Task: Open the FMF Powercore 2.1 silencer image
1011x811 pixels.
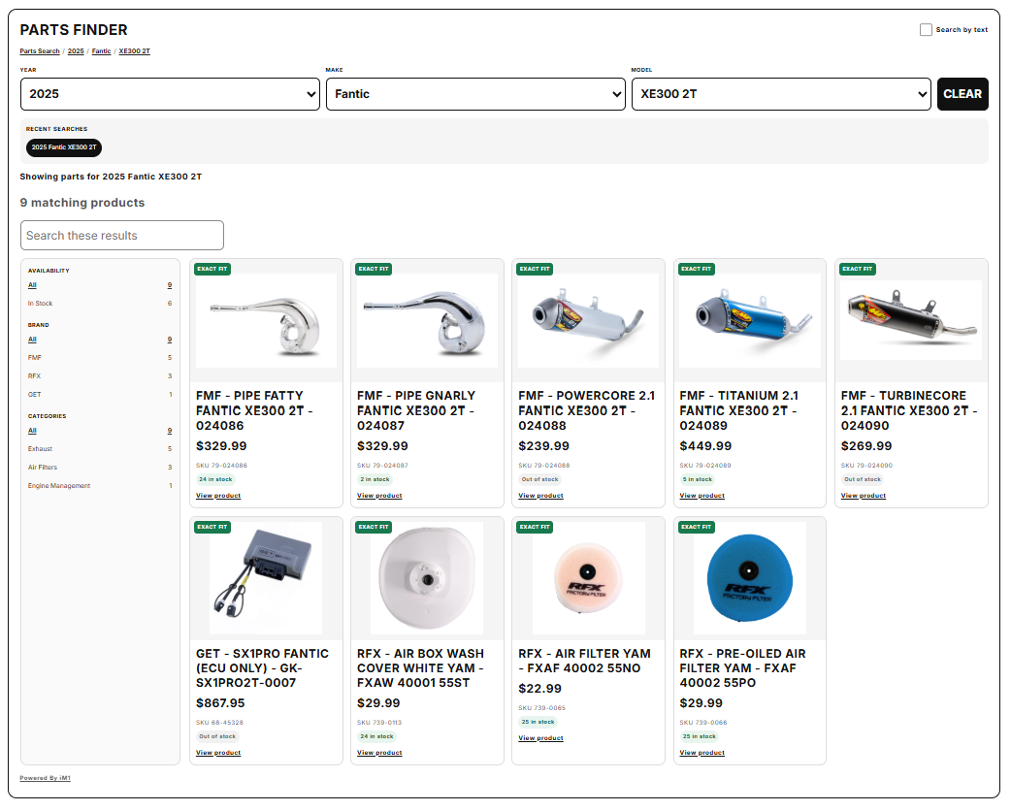Action: point(589,320)
